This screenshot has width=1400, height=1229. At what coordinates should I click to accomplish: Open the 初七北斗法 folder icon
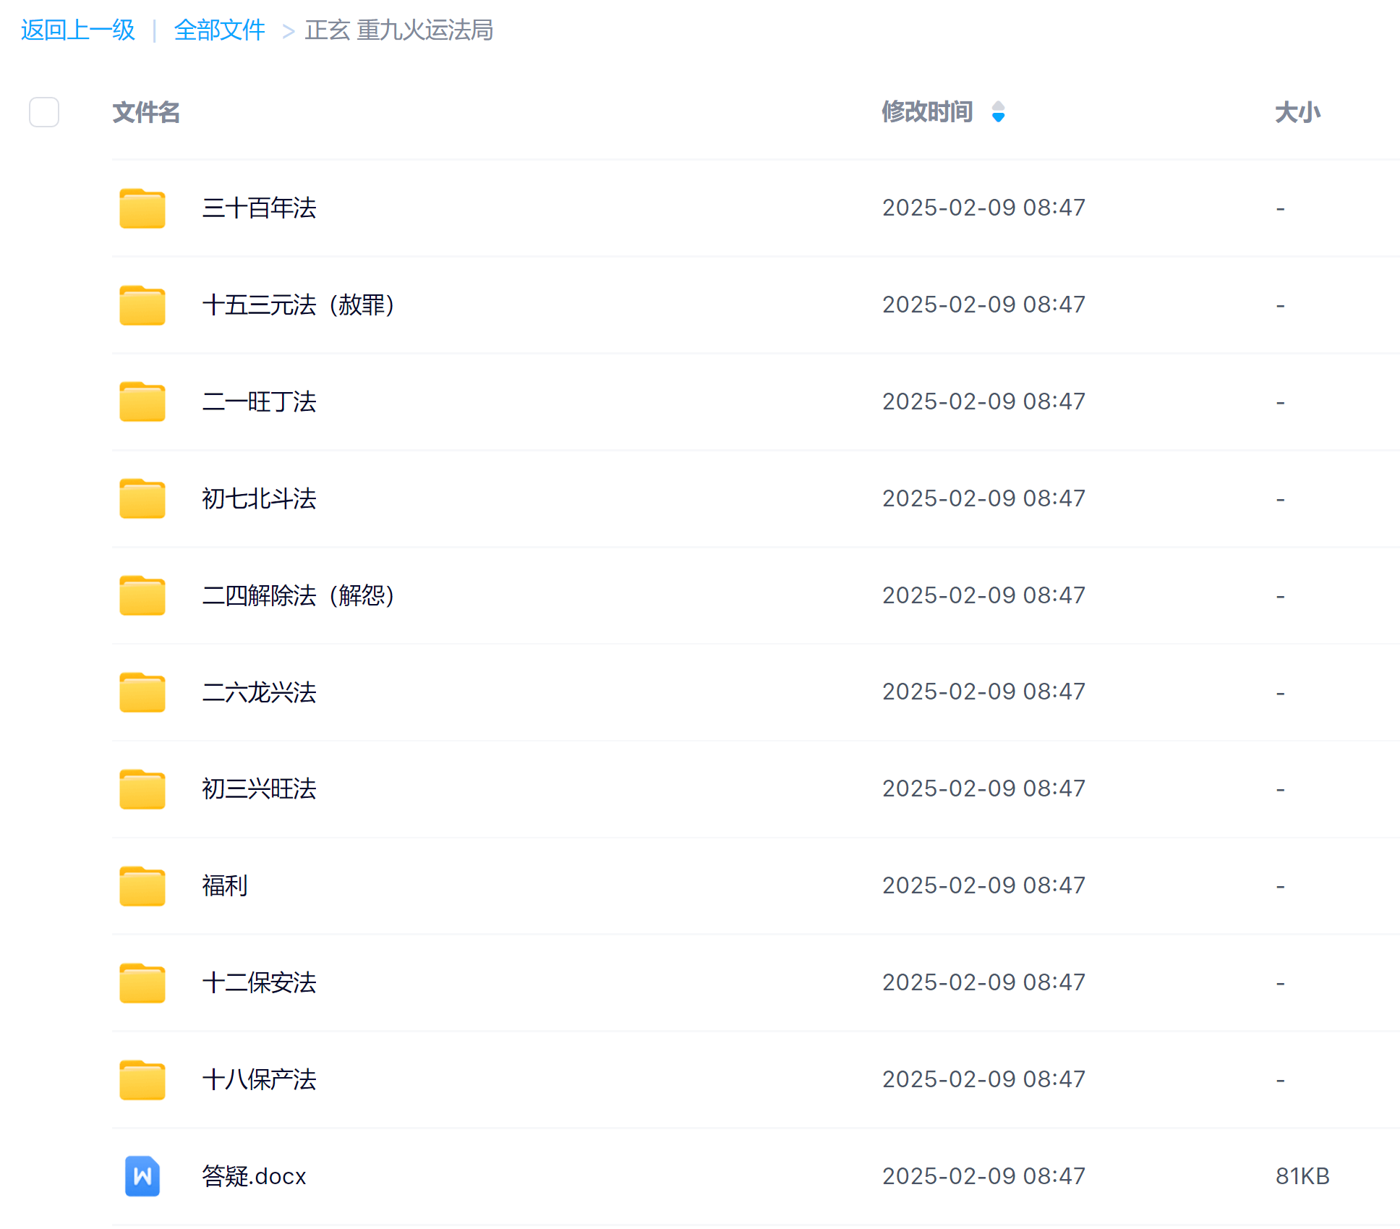click(x=142, y=499)
